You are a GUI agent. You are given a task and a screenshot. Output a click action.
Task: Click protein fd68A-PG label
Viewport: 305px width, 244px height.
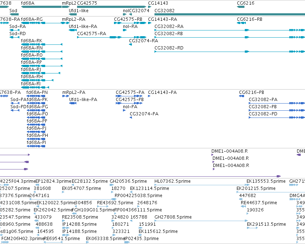(x=37, y=107)
